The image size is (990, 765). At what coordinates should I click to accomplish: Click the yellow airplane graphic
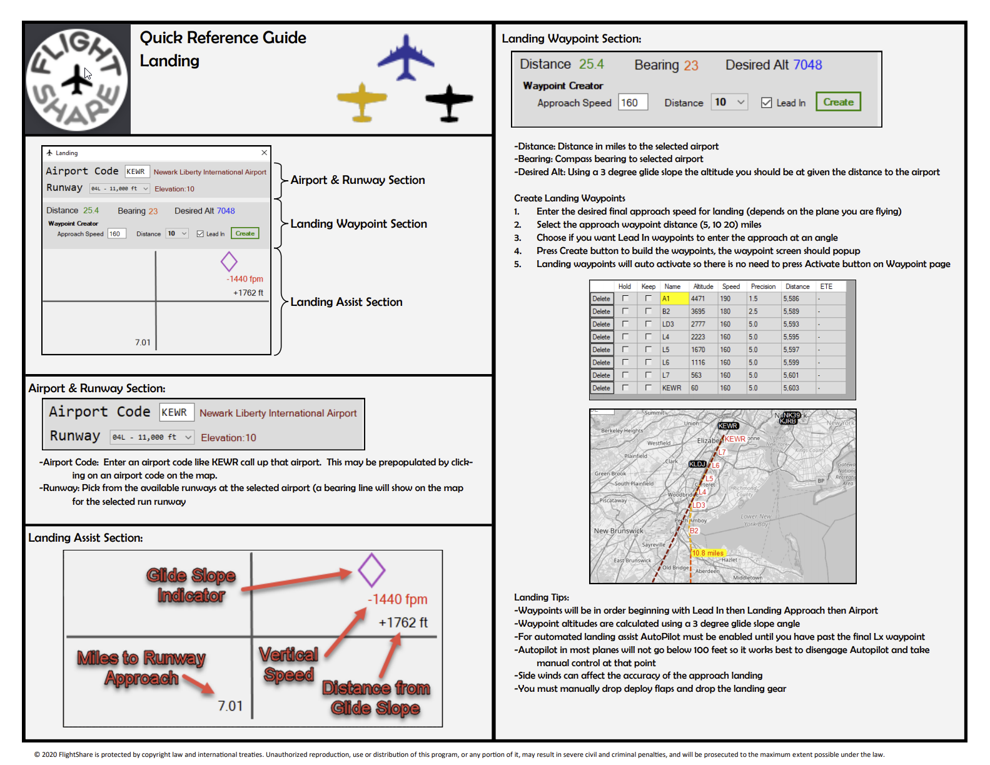point(361,101)
